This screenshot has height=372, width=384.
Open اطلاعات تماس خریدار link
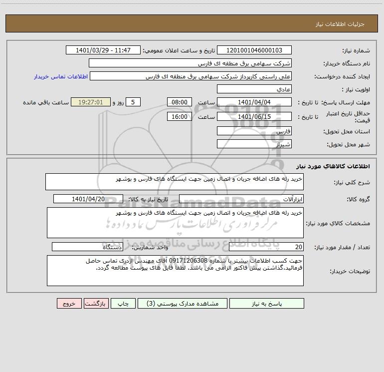(x=61, y=76)
